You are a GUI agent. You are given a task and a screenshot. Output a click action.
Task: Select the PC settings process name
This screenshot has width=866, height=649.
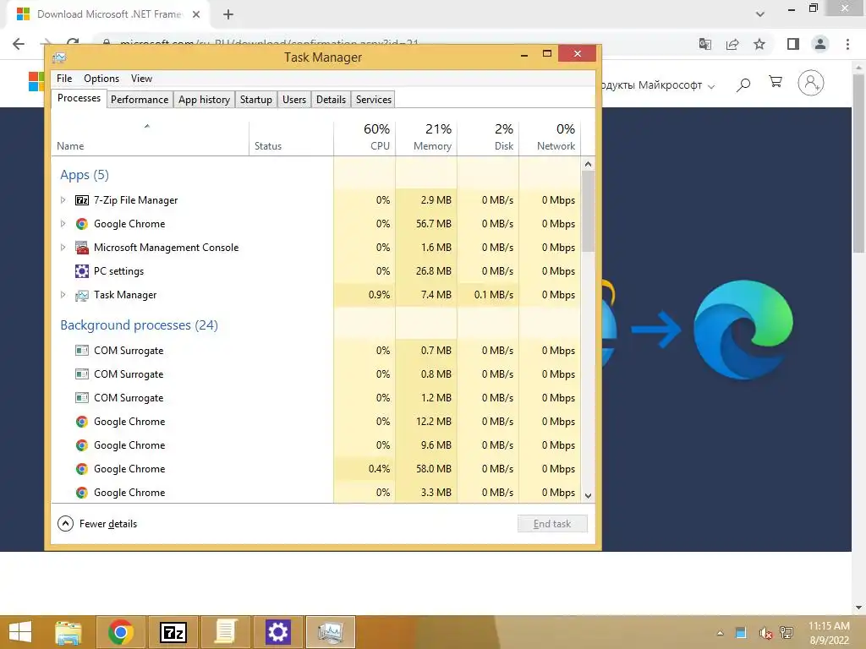[118, 271]
